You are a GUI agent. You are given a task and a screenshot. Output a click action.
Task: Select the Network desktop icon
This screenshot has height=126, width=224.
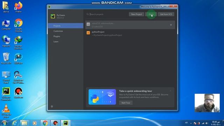[x=6, y=41]
